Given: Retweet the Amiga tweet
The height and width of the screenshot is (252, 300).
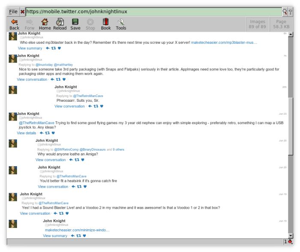Looking at the screenshot, I should [x=77, y=160].
